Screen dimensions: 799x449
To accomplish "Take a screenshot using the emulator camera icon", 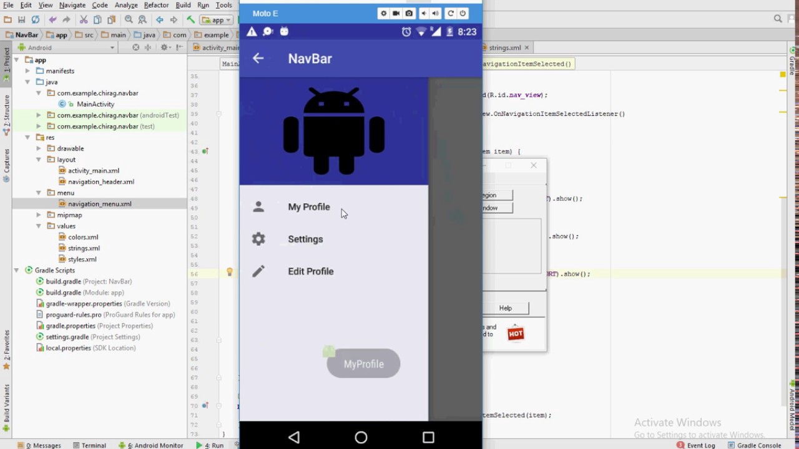I will click(x=408, y=13).
